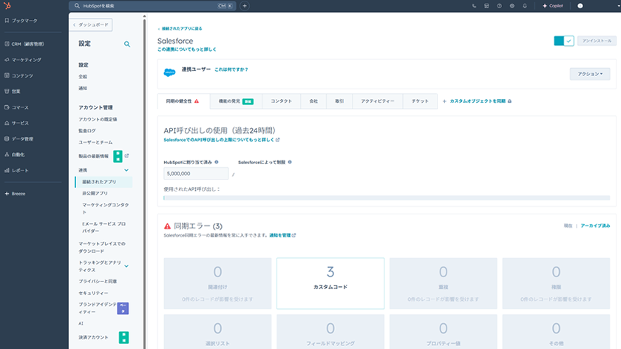This screenshot has width=621, height=349.
Task: Switch to アクティビティー tab
Action: click(x=378, y=101)
